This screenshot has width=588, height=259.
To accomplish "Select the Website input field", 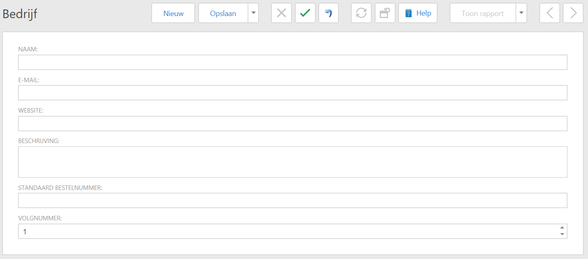I will [x=292, y=123].
